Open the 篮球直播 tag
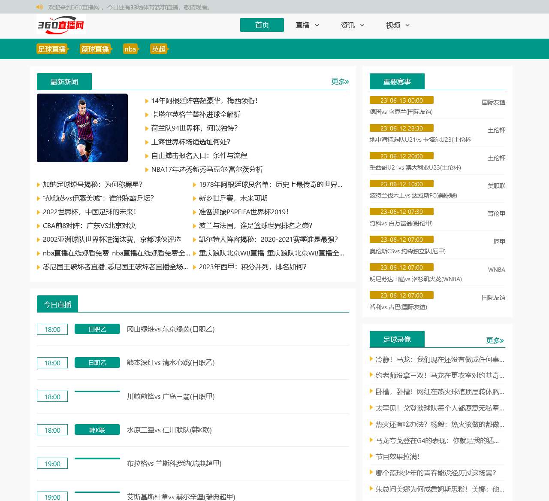 (x=95, y=49)
